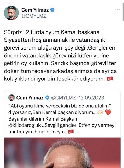Viewport: 124px width, 168px height.
Task: Open the @CMYLMZ handle below header name
Action: 34,16
